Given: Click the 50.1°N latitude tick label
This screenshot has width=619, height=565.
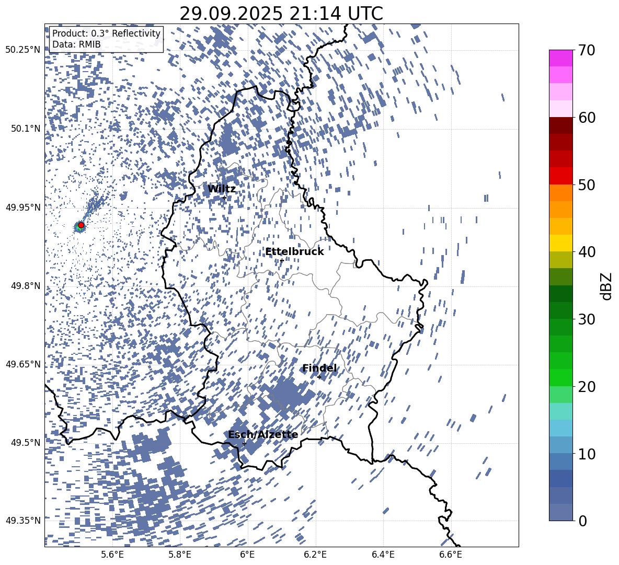Looking at the screenshot, I should (26, 129).
